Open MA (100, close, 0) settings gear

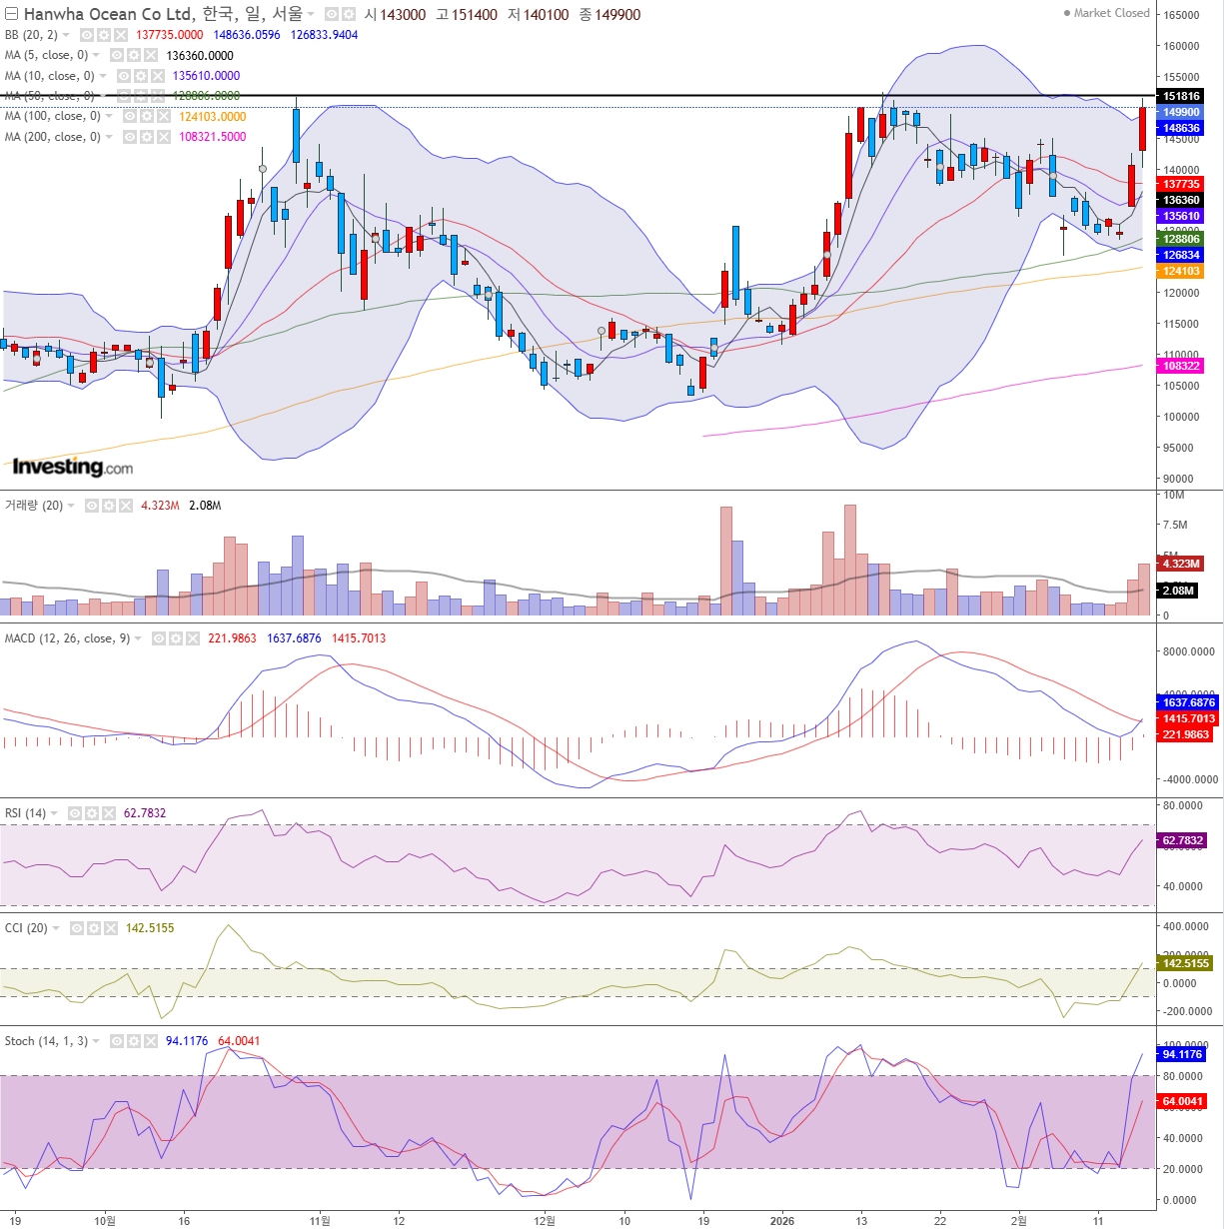click(146, 117)
